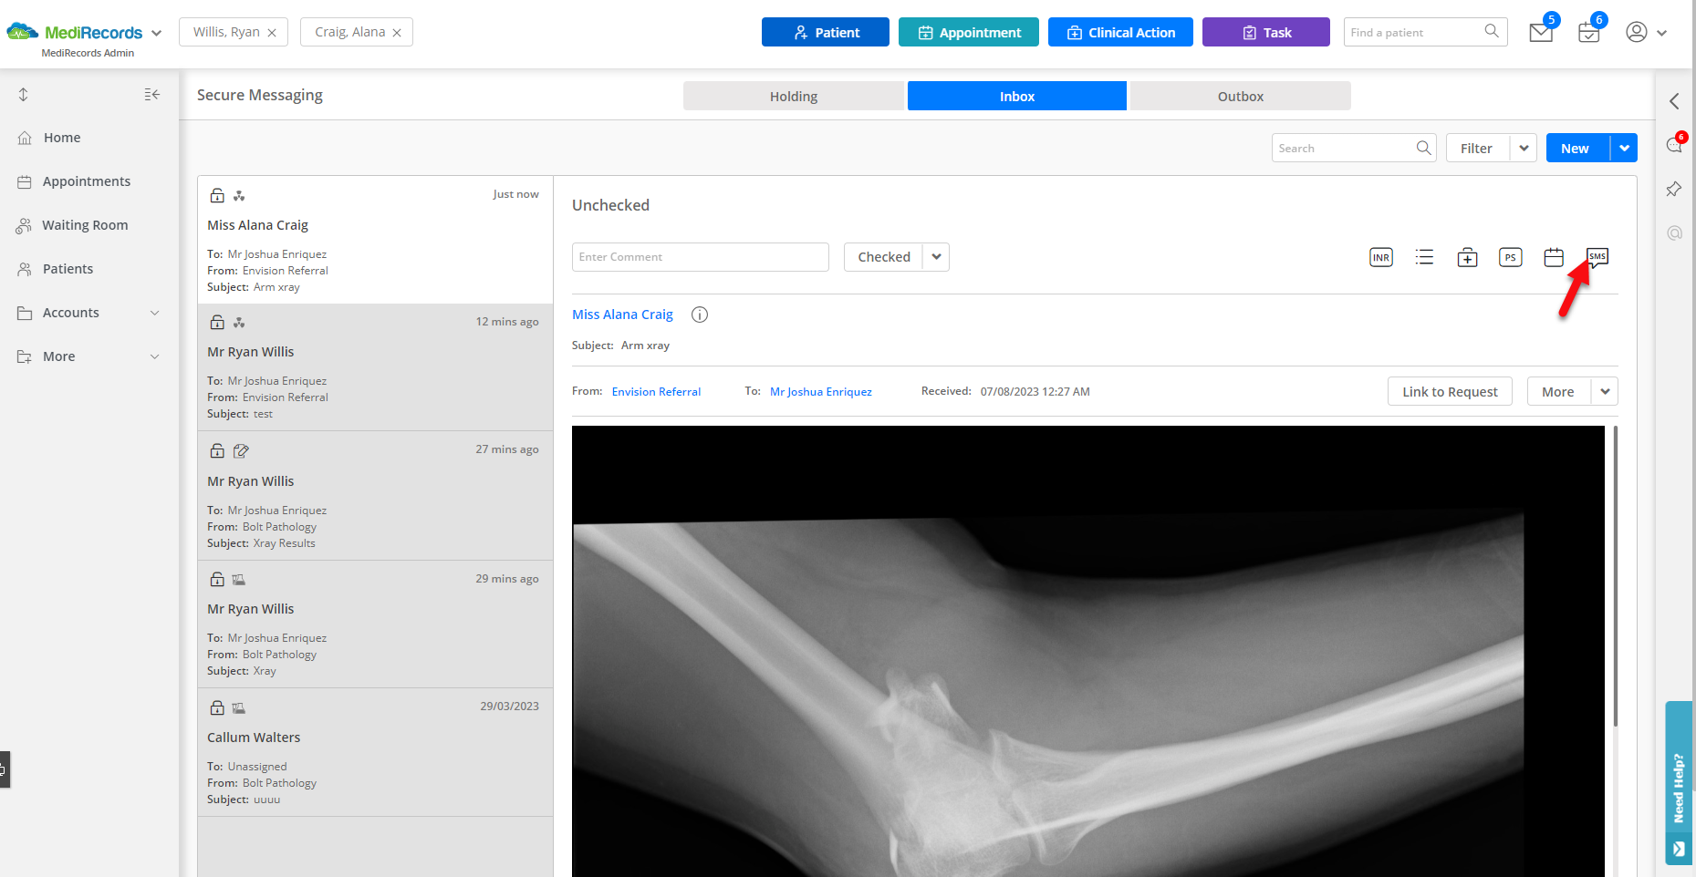Open the MediRecords logo dropdown arrow

point(156,33)
